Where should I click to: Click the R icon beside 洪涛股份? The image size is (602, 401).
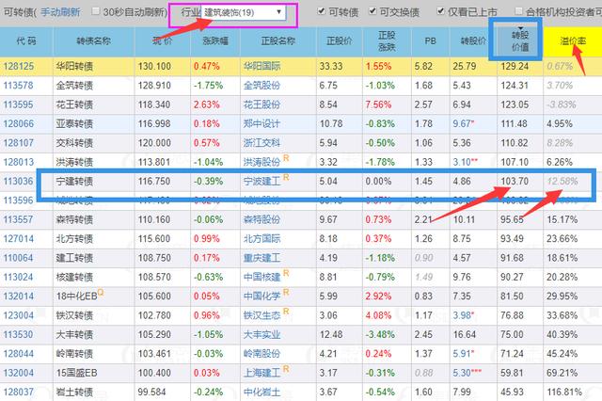coord(286,158)
